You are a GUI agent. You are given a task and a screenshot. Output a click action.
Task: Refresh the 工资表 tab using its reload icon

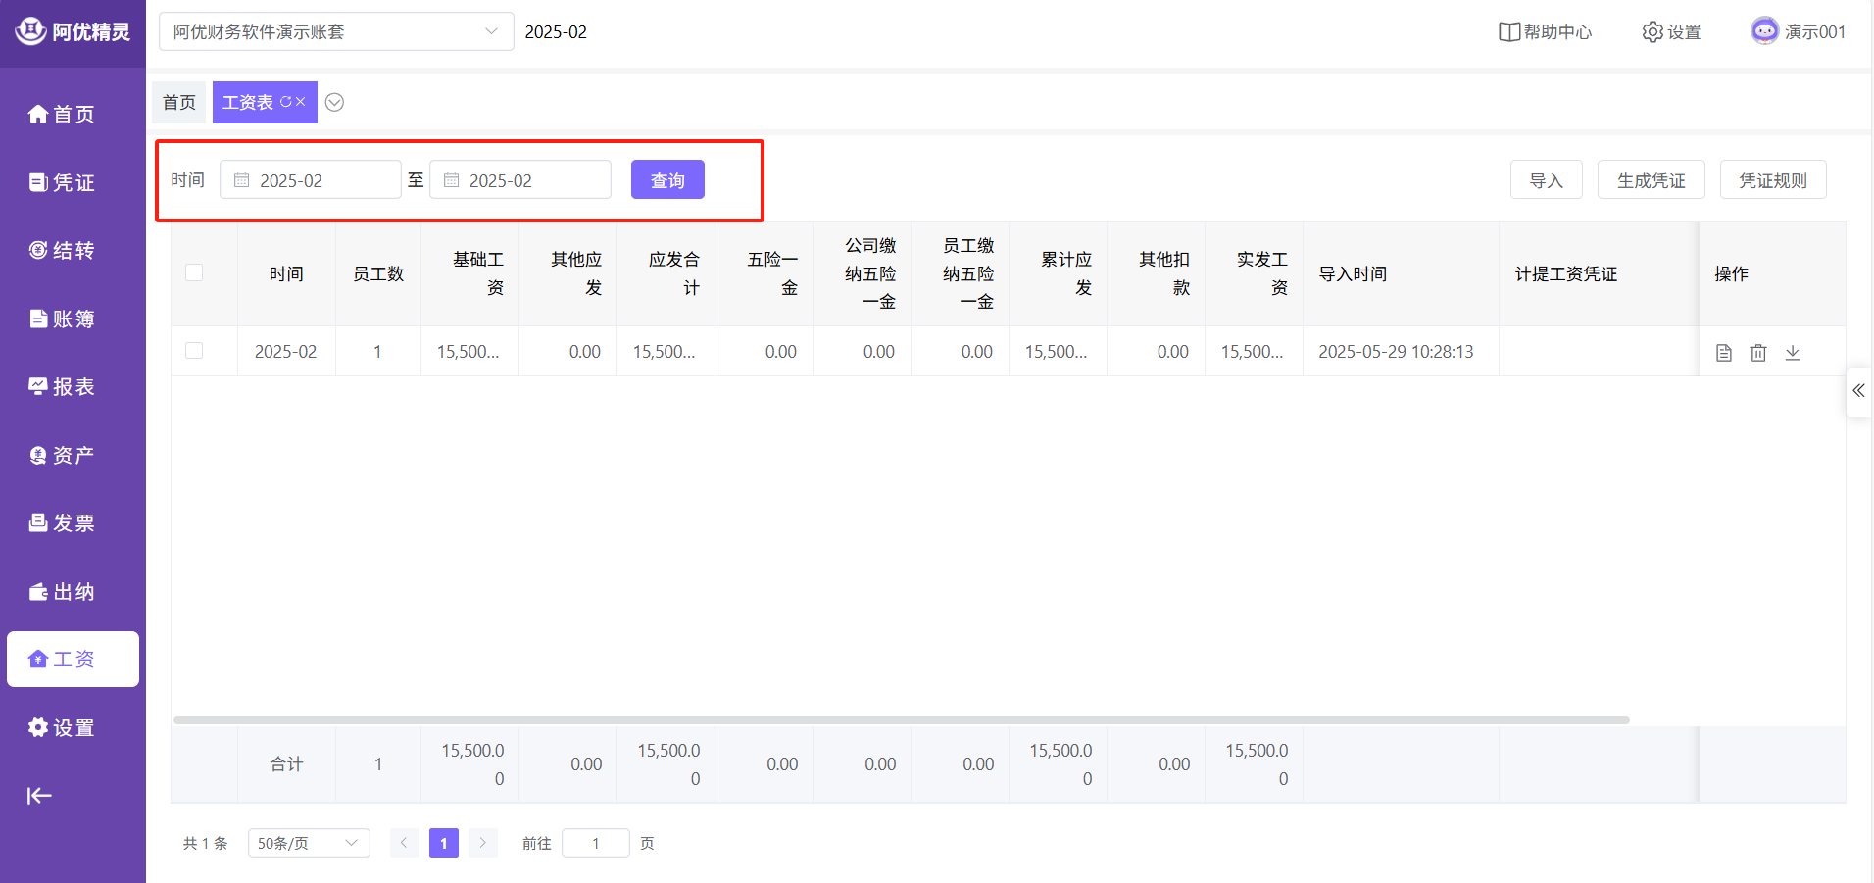tap(286, 102)
